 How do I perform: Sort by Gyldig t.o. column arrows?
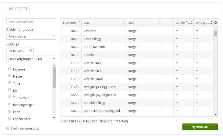211,23
